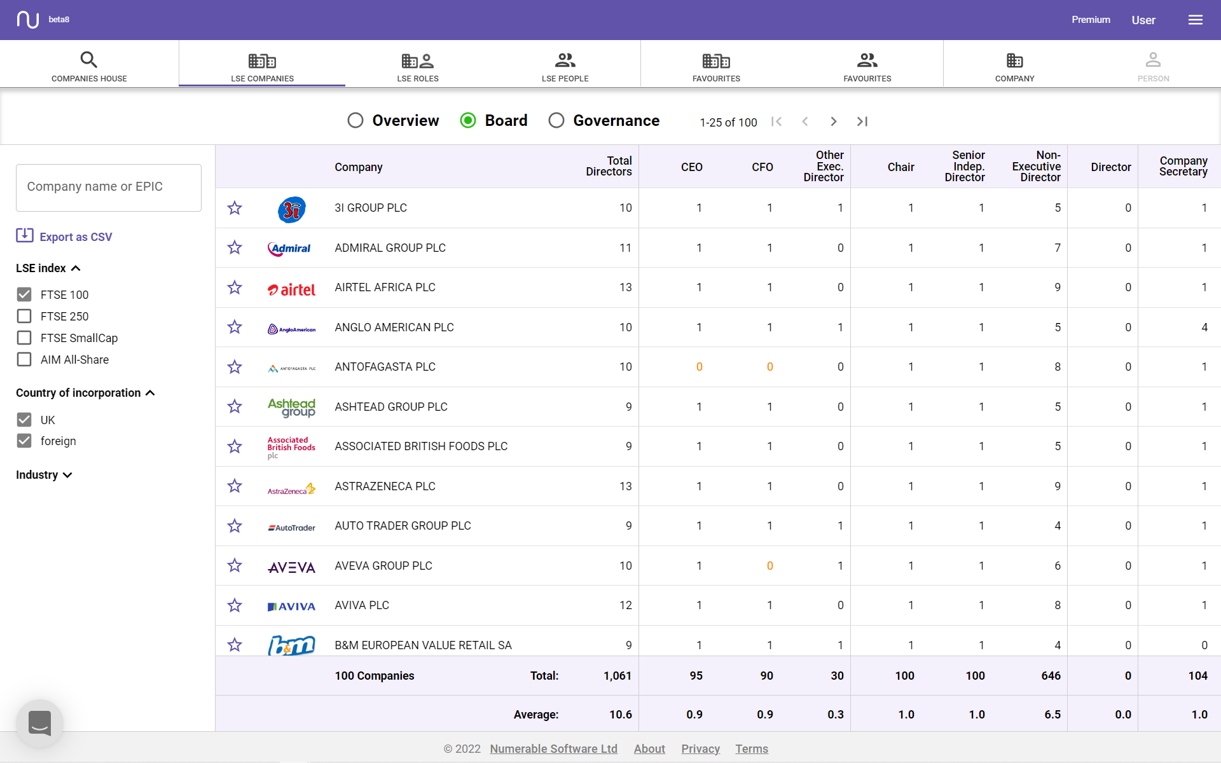Sort by the Total Directors column
The height and width of the screenshot is (763, 1221).
(x=609, y=167)
